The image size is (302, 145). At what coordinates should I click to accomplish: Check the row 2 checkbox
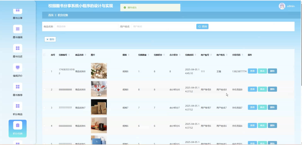[x=44, y=89]
